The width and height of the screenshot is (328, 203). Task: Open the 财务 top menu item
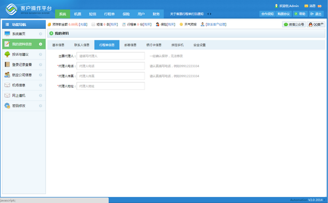(156, 14)
